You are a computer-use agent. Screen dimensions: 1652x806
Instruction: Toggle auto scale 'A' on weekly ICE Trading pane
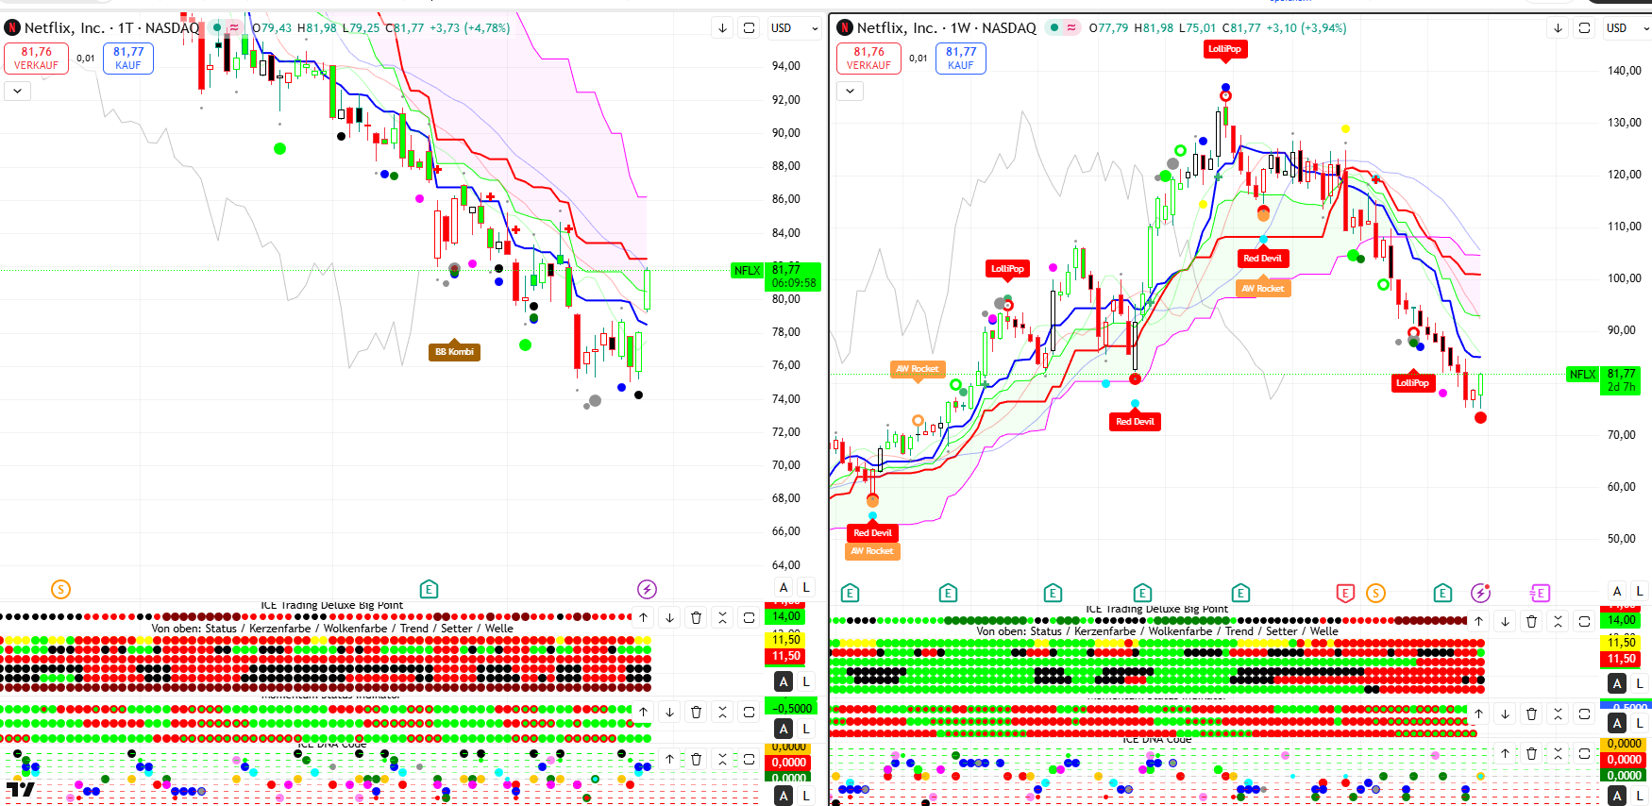point(1617,683)
